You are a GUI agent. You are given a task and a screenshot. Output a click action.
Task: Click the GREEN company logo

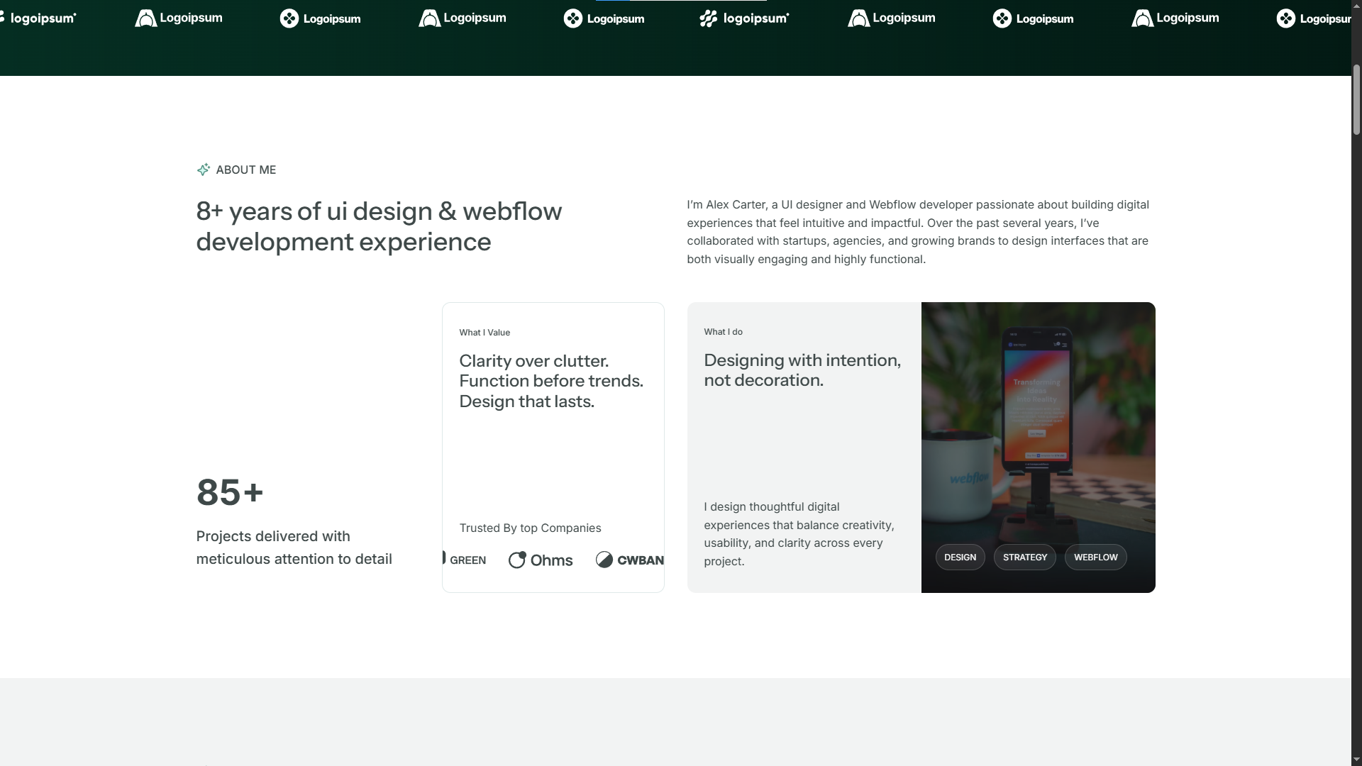click(465, 560)
